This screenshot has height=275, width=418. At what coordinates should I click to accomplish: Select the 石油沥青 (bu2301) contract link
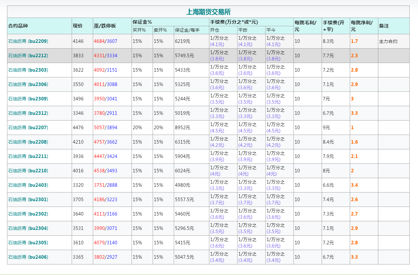click(x=28, y=200)
